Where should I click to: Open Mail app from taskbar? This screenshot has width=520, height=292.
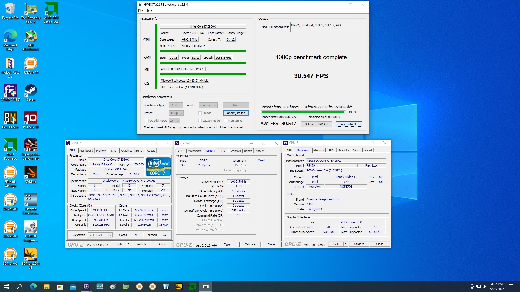73,287
